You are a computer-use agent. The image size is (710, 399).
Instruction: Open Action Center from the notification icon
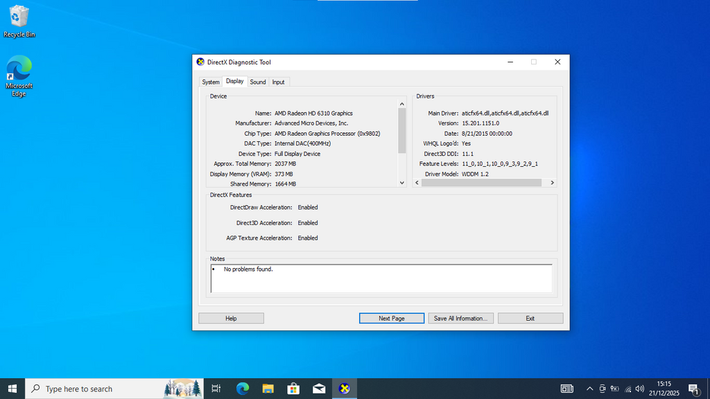tap(693, 389)
